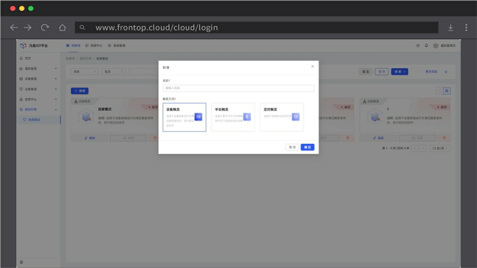Open the 名称 filter field dropdown

coord(84,71)
